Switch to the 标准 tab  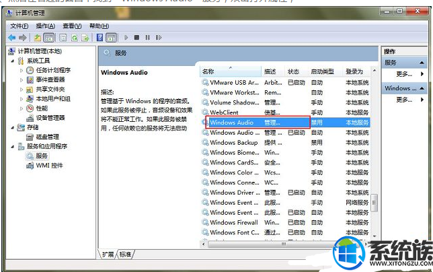tap(125, 254)
